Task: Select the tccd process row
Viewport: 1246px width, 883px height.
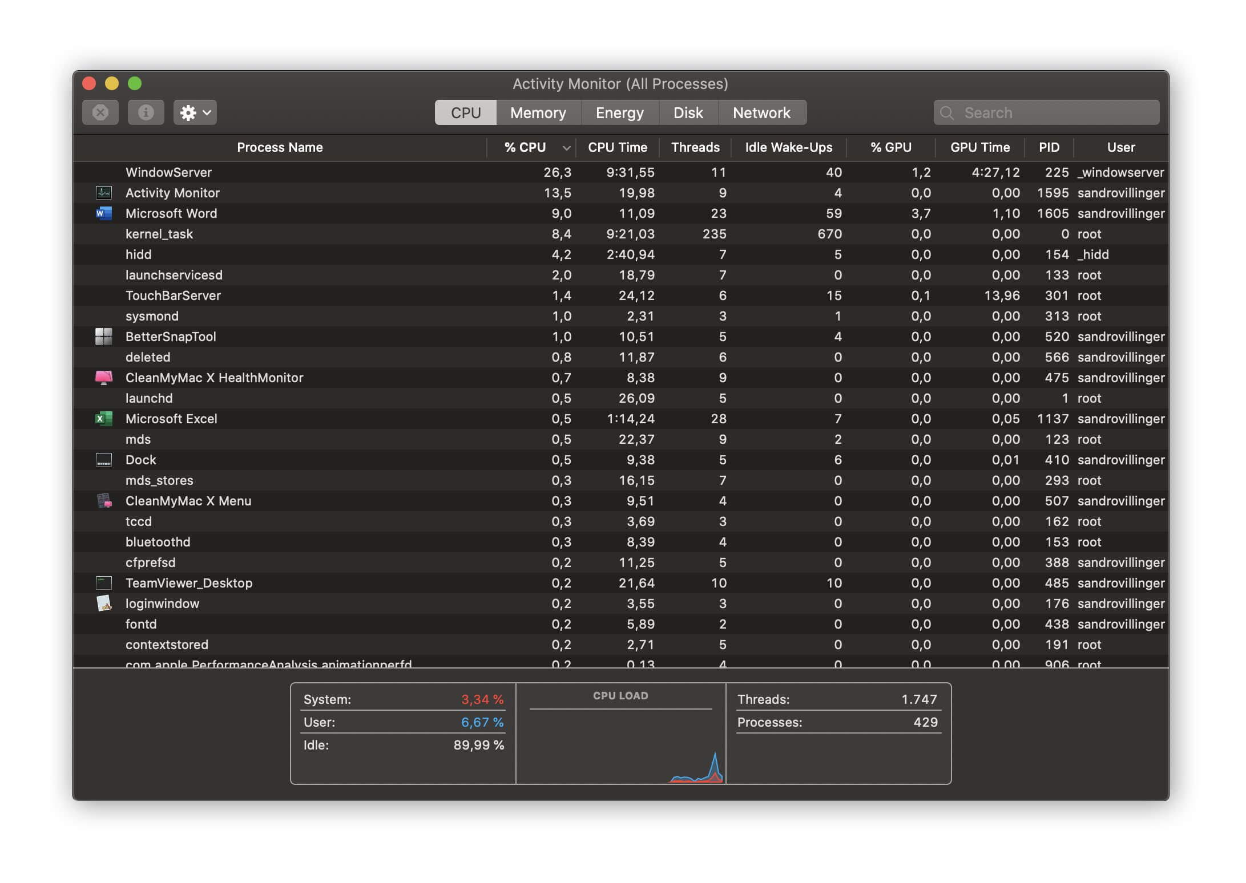Action: (621, 521)
